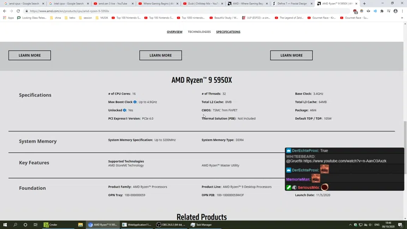Image resolution: width=407 pixels, height=229 pixels.
Task: Jump to the Technologies section link
Action: click(199, 32)
